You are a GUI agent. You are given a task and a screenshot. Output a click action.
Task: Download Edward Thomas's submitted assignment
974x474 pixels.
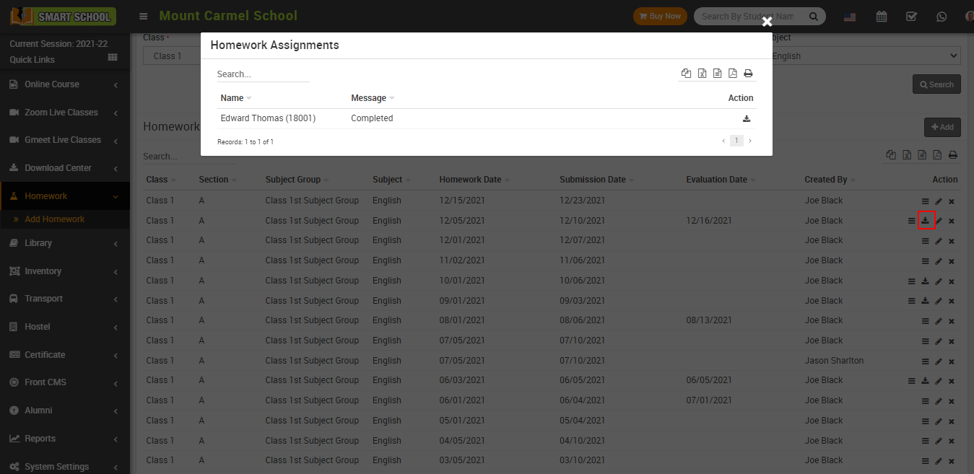click(747, 119)
